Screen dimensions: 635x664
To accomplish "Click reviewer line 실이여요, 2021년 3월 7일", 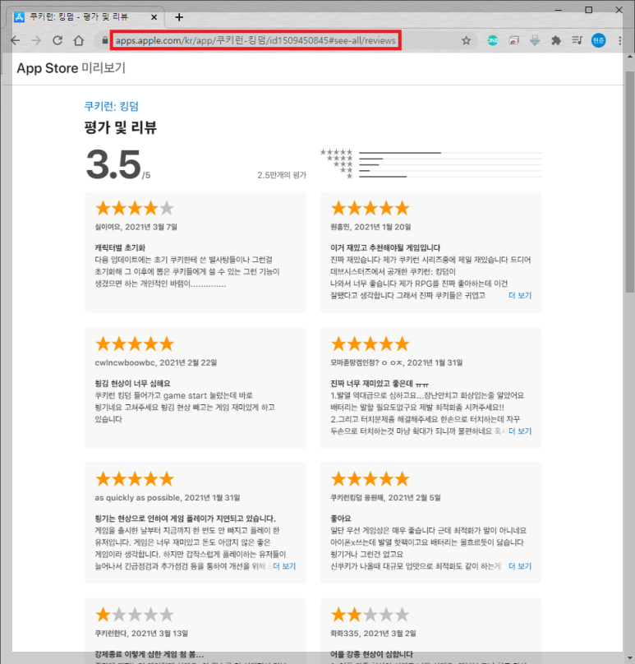I will [136, 227].
